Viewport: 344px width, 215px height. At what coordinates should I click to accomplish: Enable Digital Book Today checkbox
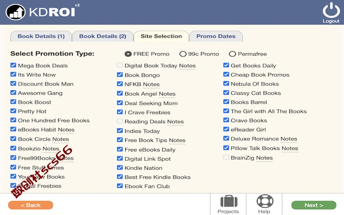pyautogui.click(x=120, y=65)
